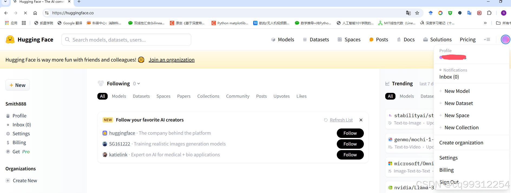Open the Google 翻译 bookmark
The image size is (511, 193).
point(70,23)
